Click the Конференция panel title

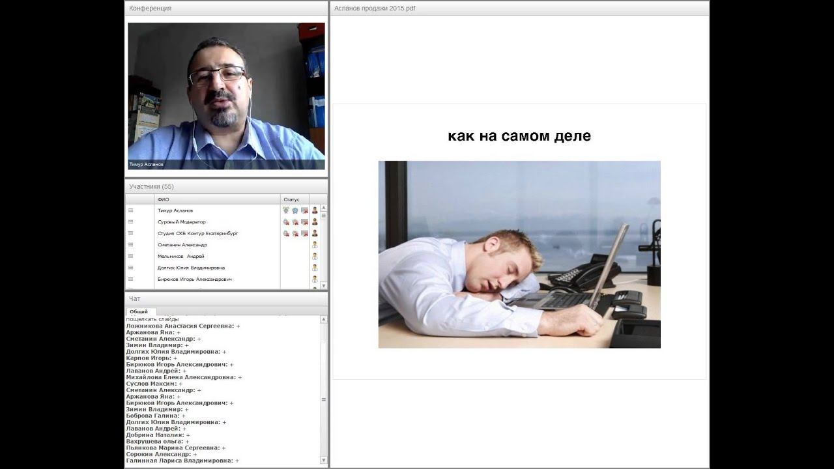click(x=151, y=8)
